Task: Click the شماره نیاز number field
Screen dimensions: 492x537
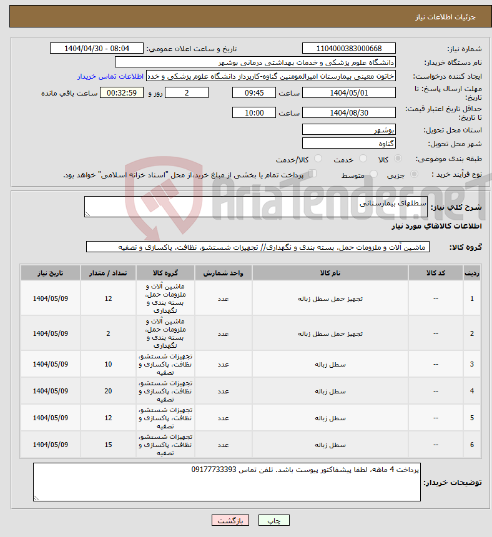Action: 349,48
